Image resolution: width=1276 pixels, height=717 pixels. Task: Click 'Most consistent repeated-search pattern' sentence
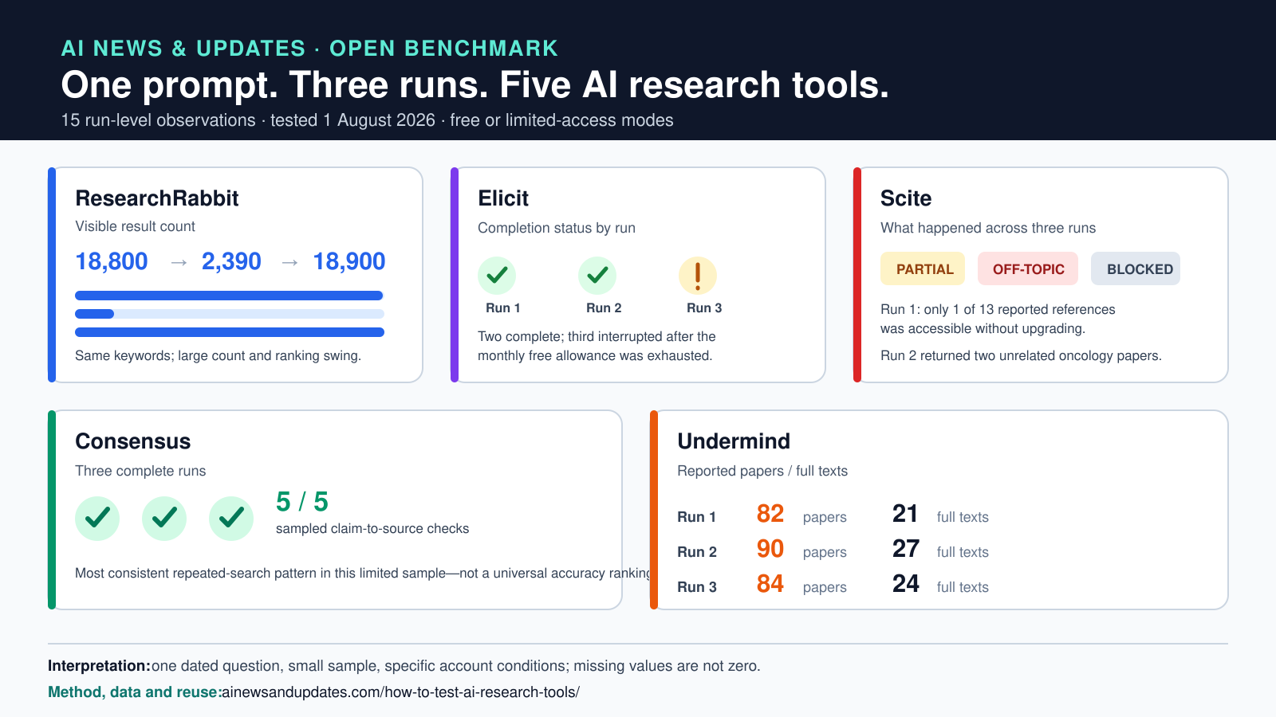point(364,574)
